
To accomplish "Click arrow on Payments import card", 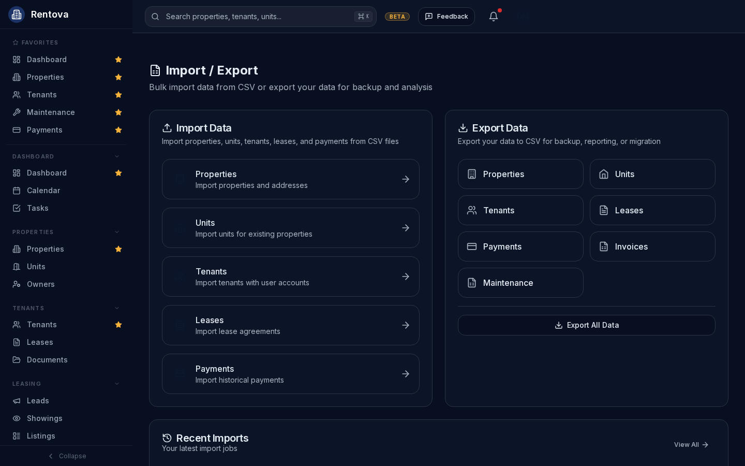I will point(406,374).
